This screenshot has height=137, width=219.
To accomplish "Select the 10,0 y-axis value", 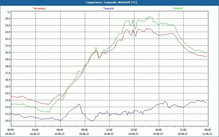I will pyautogui.click(x=8, y=121).
